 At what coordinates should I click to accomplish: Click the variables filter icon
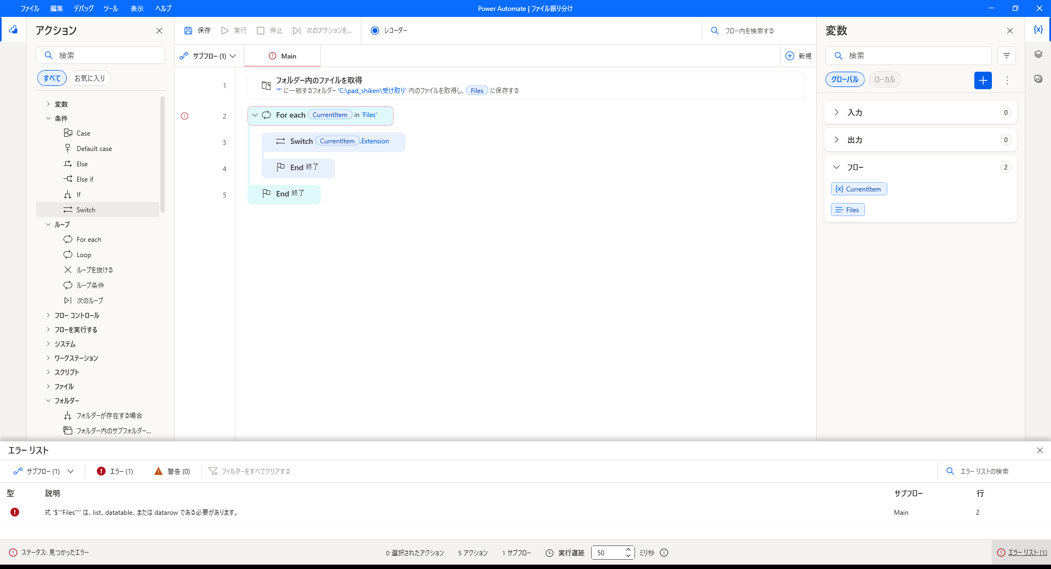1007,56
